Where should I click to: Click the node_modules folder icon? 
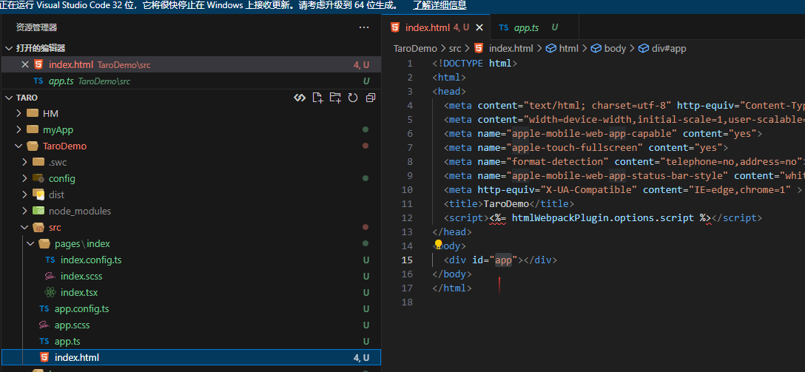(38, 211)
